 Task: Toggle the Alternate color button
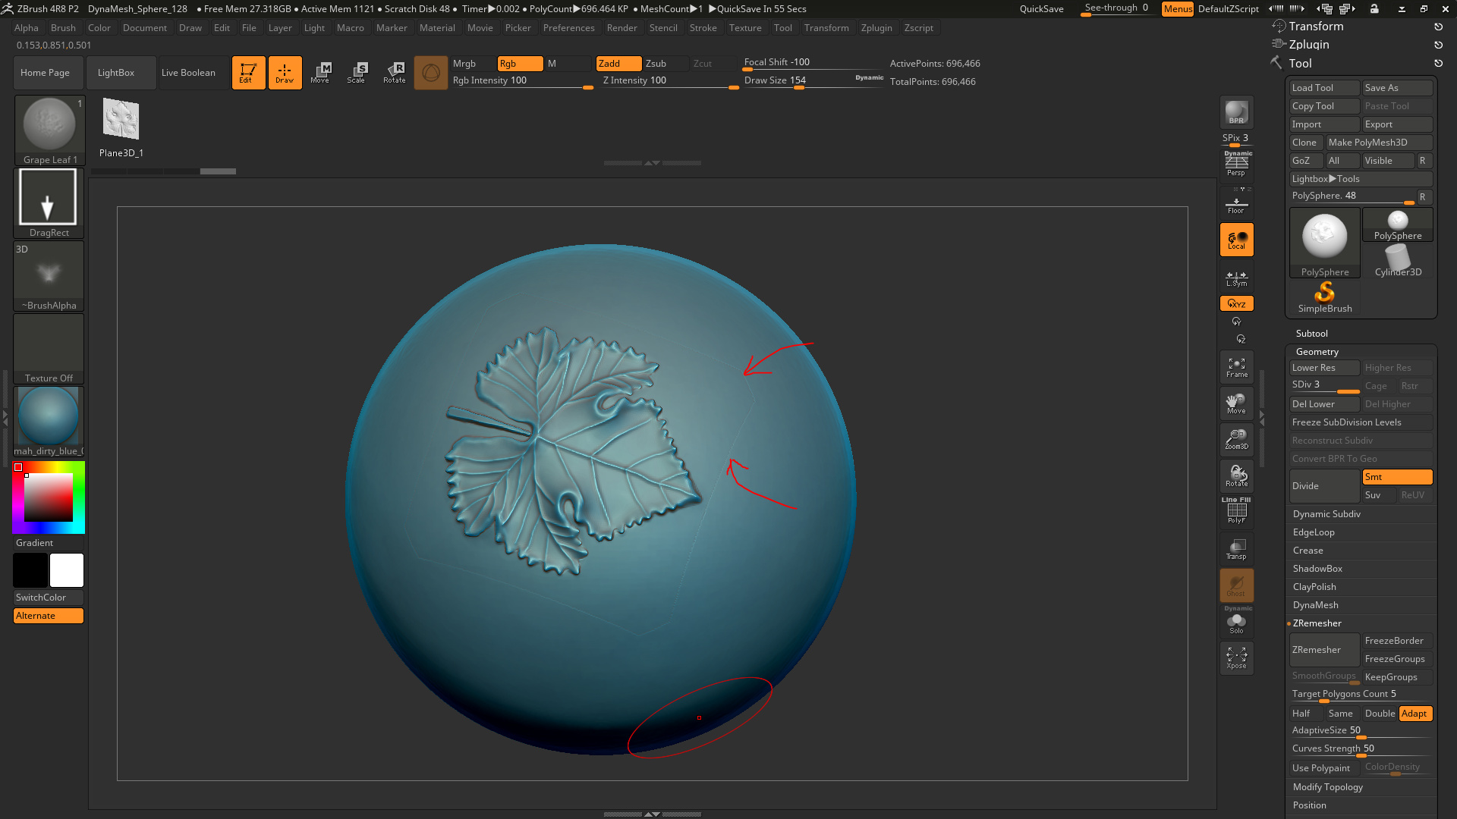(49, 616)
